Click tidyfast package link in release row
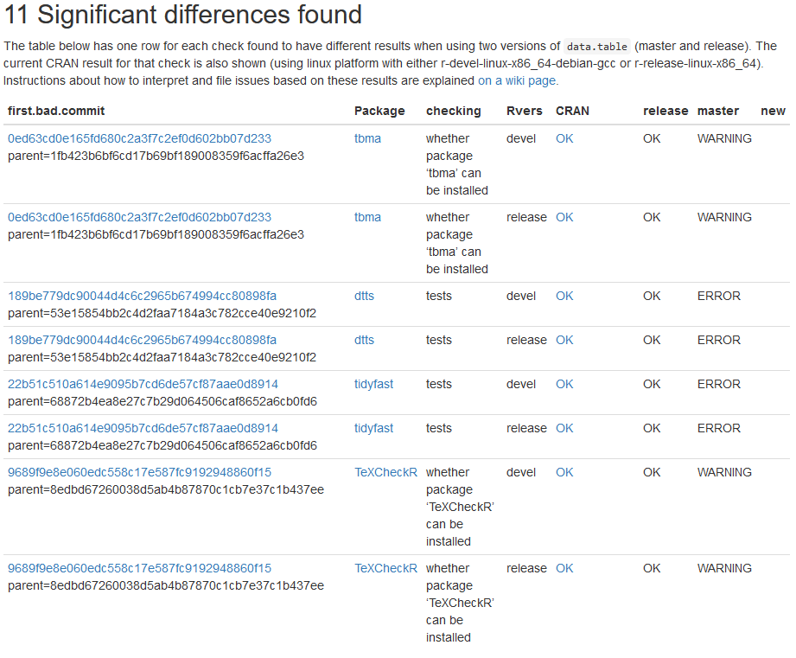The width and height of the screenshot is (796, 658). [x=373, y=428]
